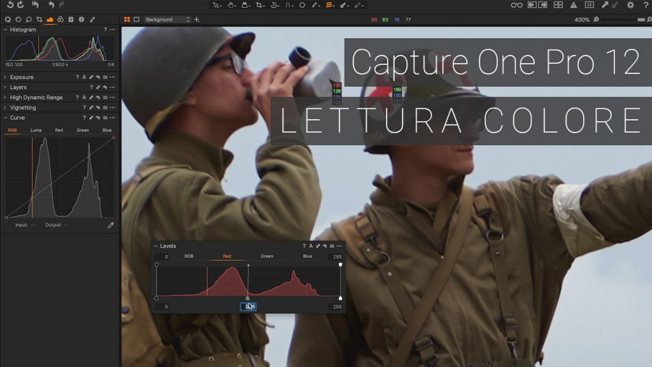This screenshot has height=367, width=652.
Task: Click the Levels midtone slider handle
Action: click(x=248, y=298)
